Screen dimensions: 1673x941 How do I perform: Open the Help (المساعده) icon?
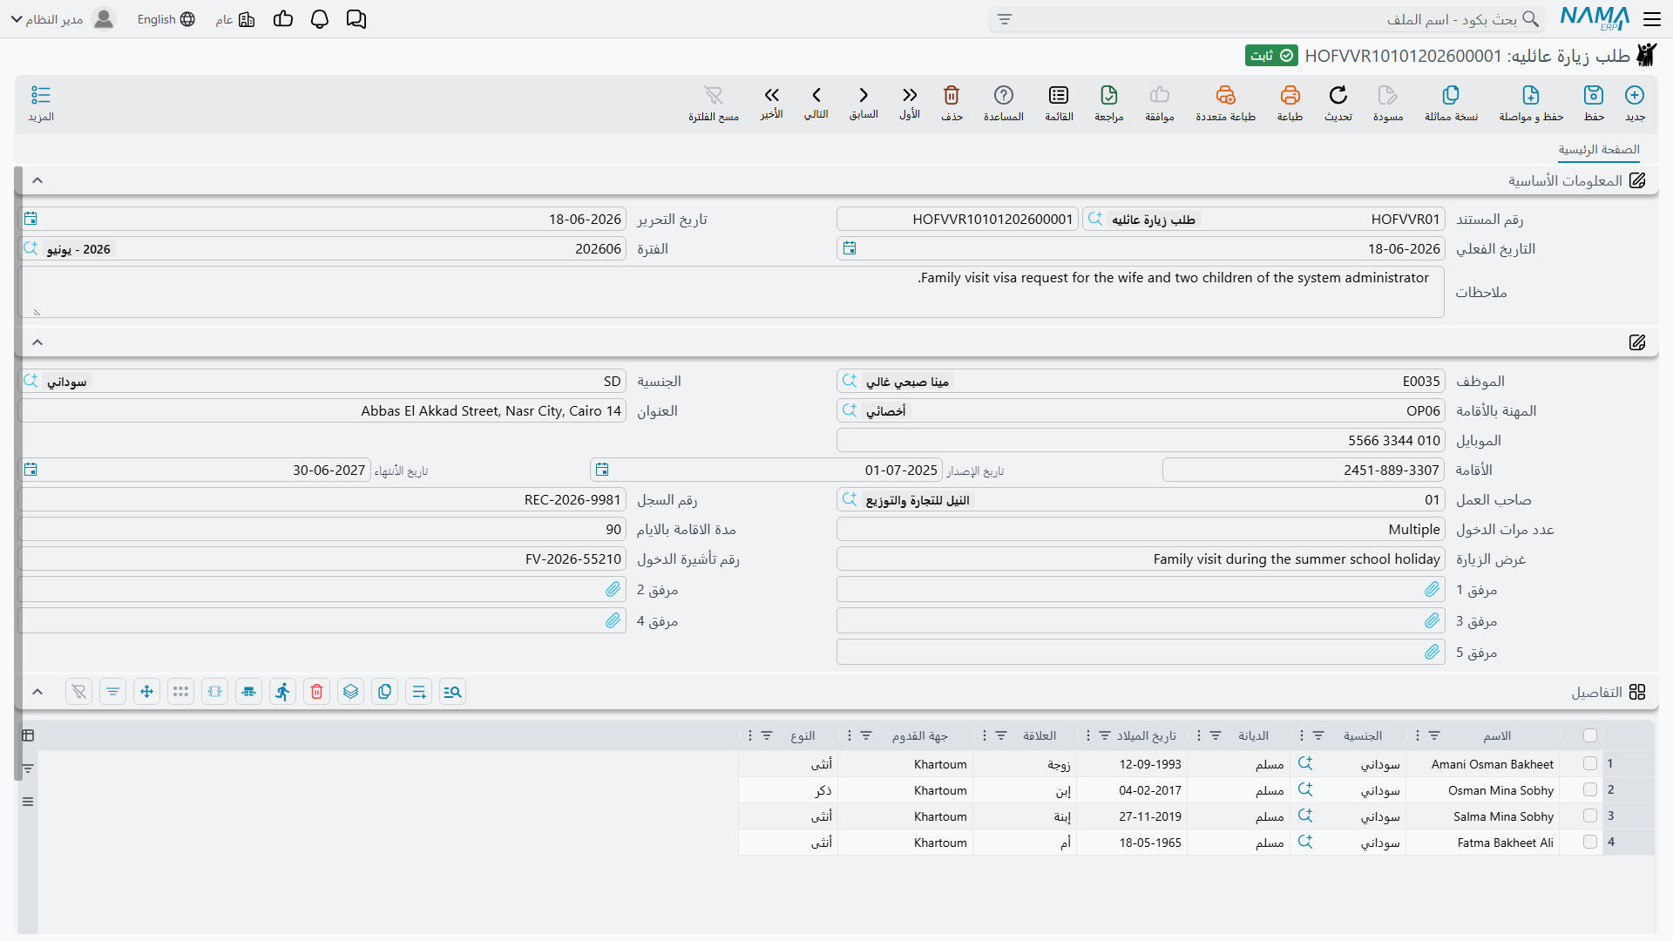[1004, 95]
